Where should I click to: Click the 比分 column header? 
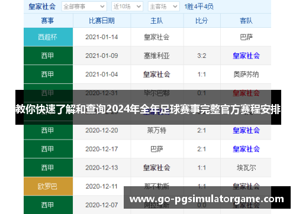click(202, 21)
